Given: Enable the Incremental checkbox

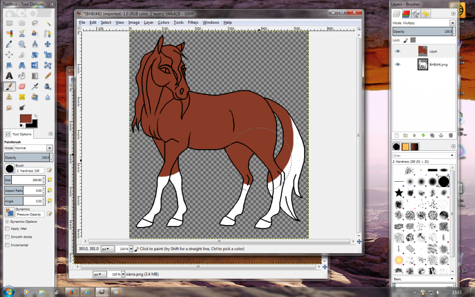Looking at the screenshot, I should pos(7,245).
